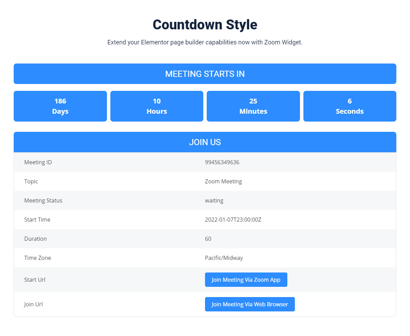Click Join Meeting Via Web Browser button
Image resolution: width=410 pixels, height=336 pixels.
pyautogui.click(x=250, y=304)
